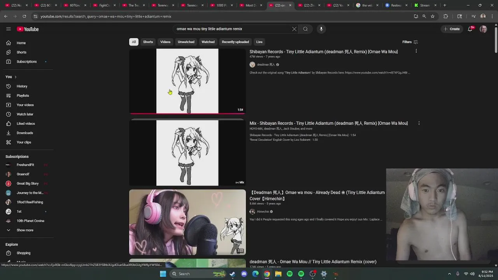Viewport: 498px width, 280px height.
Task: Open the Shibayan Records Tiny Little Adiantum video title
Action: pos(323,52)
